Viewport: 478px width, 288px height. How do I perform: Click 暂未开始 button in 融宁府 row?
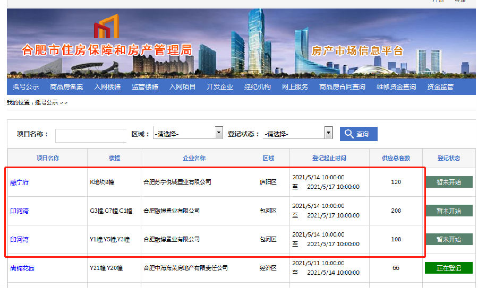[448, 182]
